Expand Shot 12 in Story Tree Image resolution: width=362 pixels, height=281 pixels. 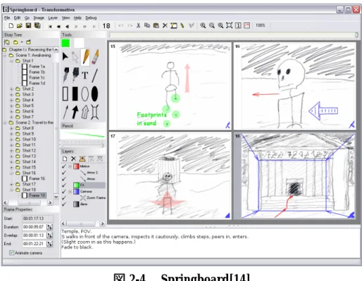click(11, 150)
